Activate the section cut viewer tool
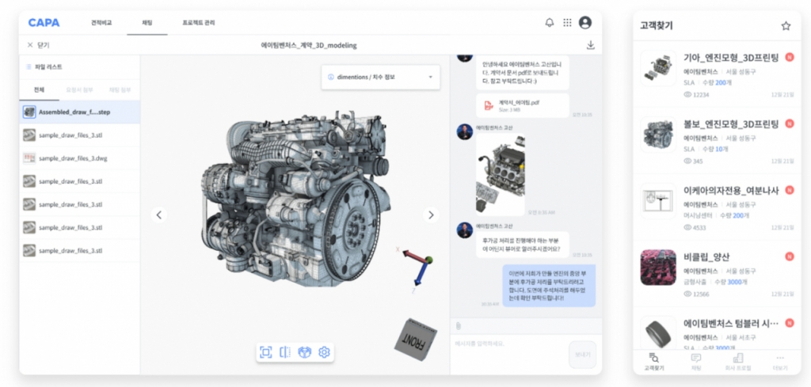The image size is (811, 387). (285, 352)
